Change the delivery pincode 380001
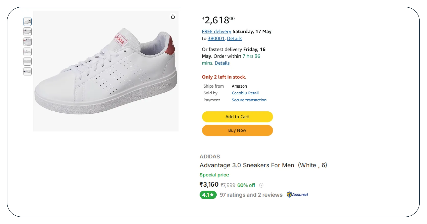This screenshot has height=224, width=427. click(216, 38)
